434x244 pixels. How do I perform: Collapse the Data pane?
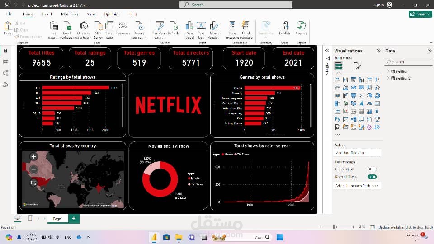429,51
